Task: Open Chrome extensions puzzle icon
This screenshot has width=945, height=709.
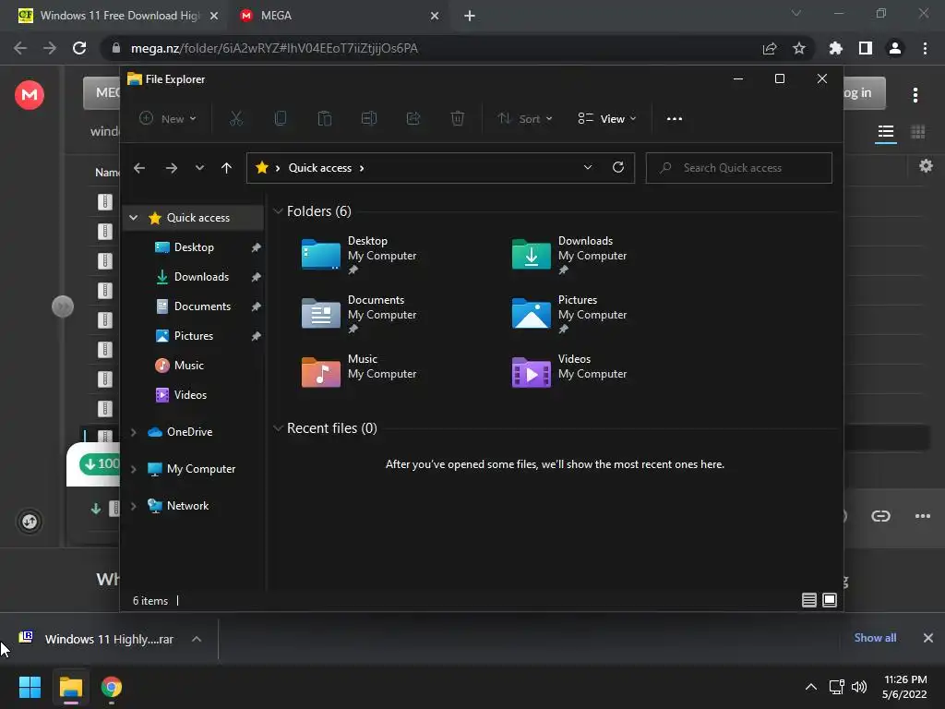Action: (x=836, y=48)
